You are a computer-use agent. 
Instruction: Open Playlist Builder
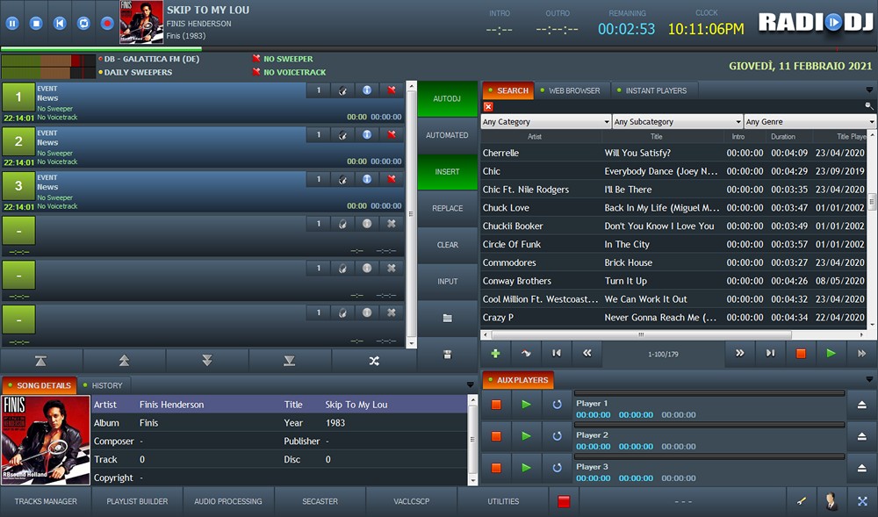click(x=137, y=501)
